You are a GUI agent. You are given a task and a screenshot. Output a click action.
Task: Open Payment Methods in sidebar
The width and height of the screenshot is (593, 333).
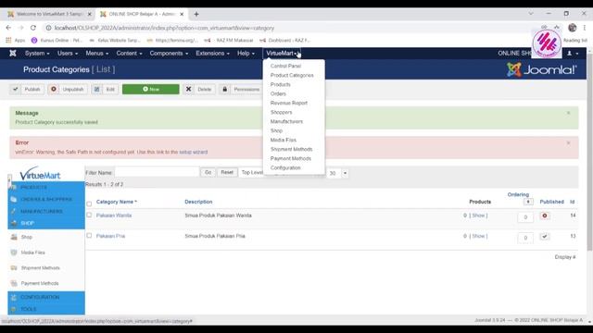point(40,283)
